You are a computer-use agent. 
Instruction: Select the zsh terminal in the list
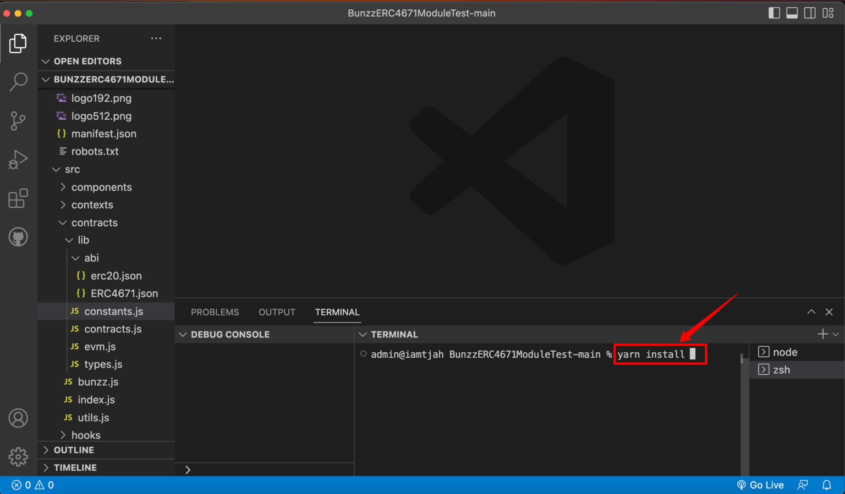[782, 369]
